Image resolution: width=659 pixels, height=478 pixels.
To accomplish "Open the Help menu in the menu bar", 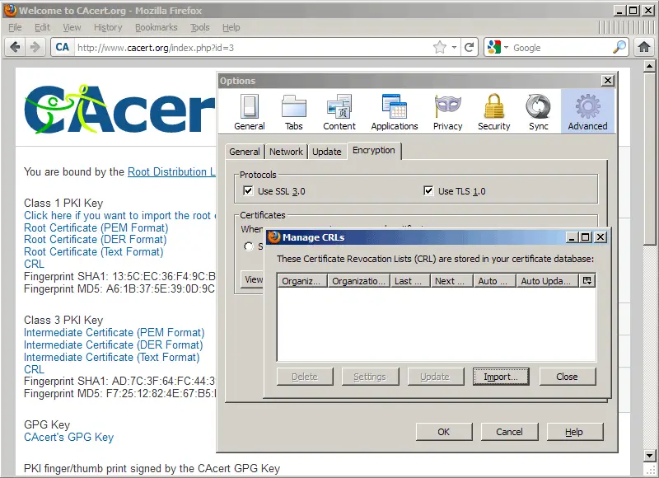I will [x=231, y=27].
